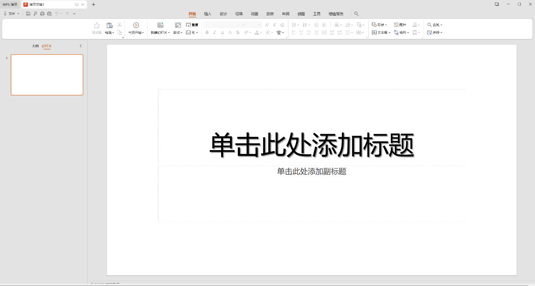
Task: Click the Reset (重置) button
Action: click(192, 25)
